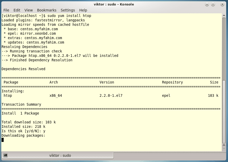Click the terminal icon on the tab

point(5,155)
